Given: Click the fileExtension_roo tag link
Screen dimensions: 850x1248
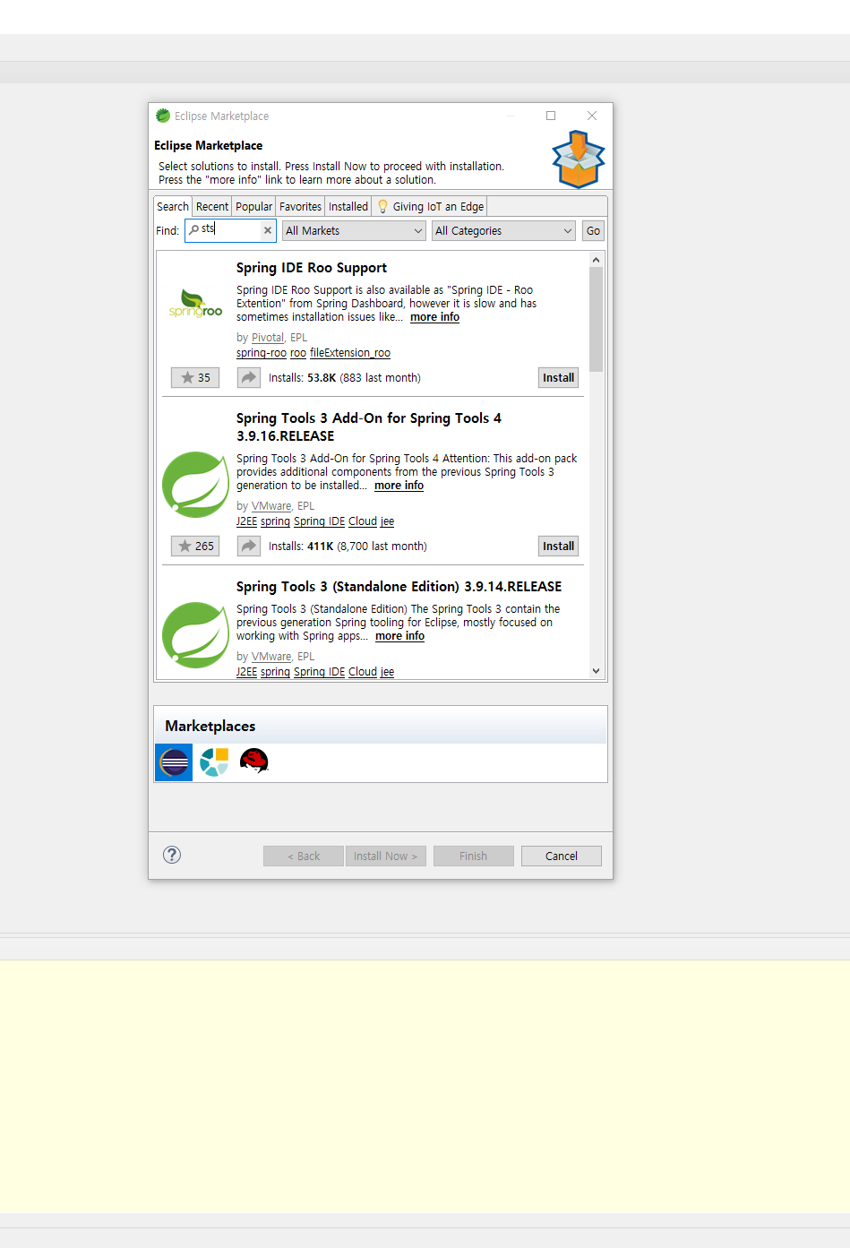Looking at the screenshot, I should tap(350, 353).
